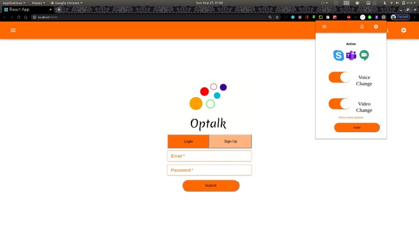Switch to the Sign Up tab

point(231,142)
